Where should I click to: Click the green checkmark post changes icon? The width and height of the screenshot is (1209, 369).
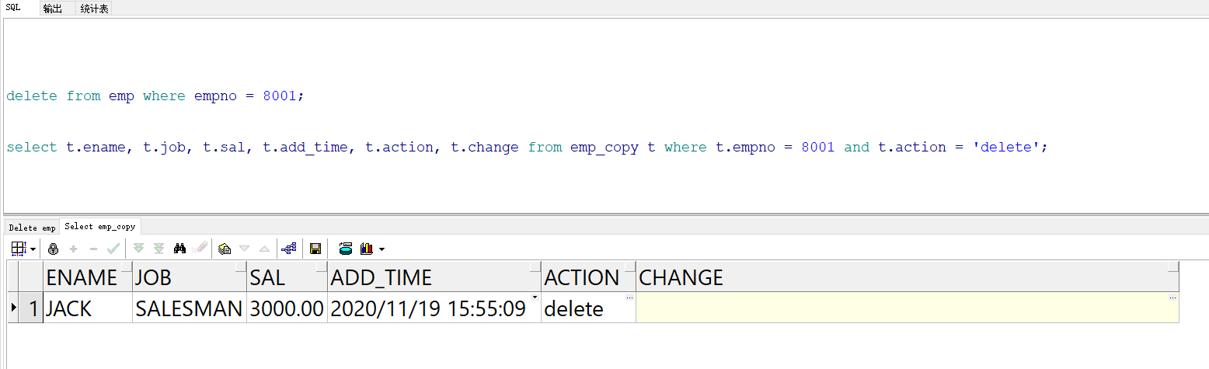click(x=113, y=249)
